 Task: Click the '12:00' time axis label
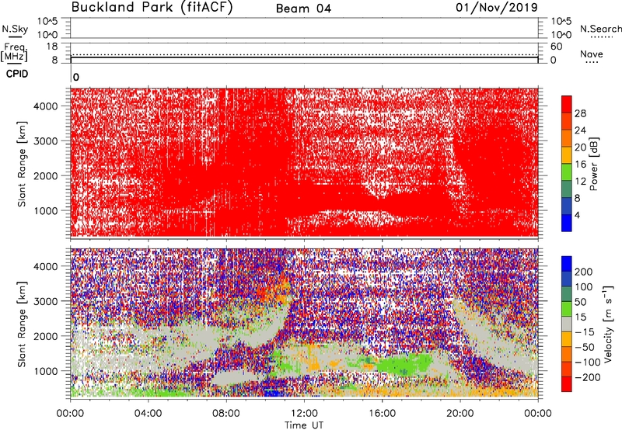click(304, 414)
